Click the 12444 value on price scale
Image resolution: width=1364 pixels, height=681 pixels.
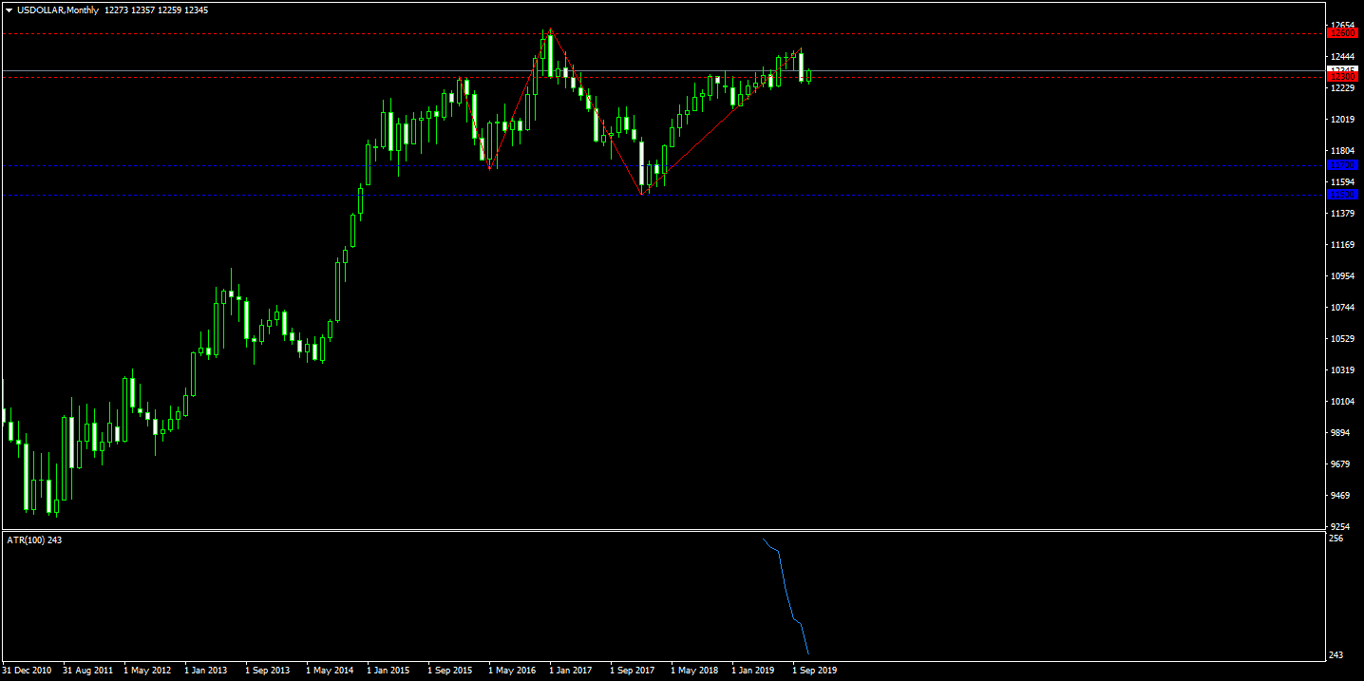[x=1342, y=56]
